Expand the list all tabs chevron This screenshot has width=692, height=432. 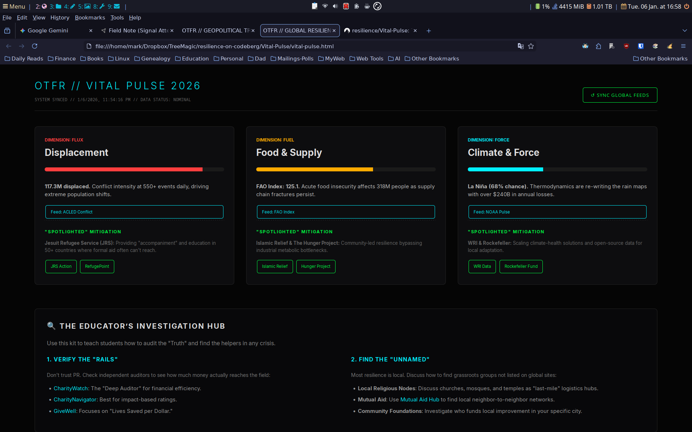[x=684, y=31]
